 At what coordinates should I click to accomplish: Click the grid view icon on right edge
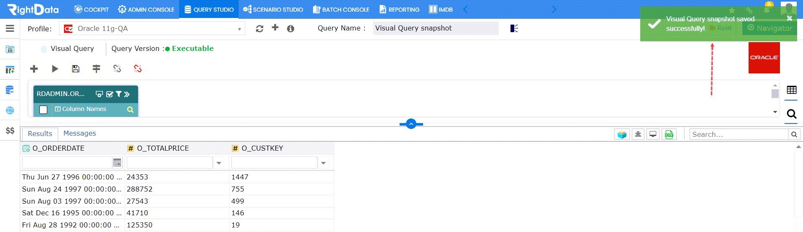coord(791,90)
